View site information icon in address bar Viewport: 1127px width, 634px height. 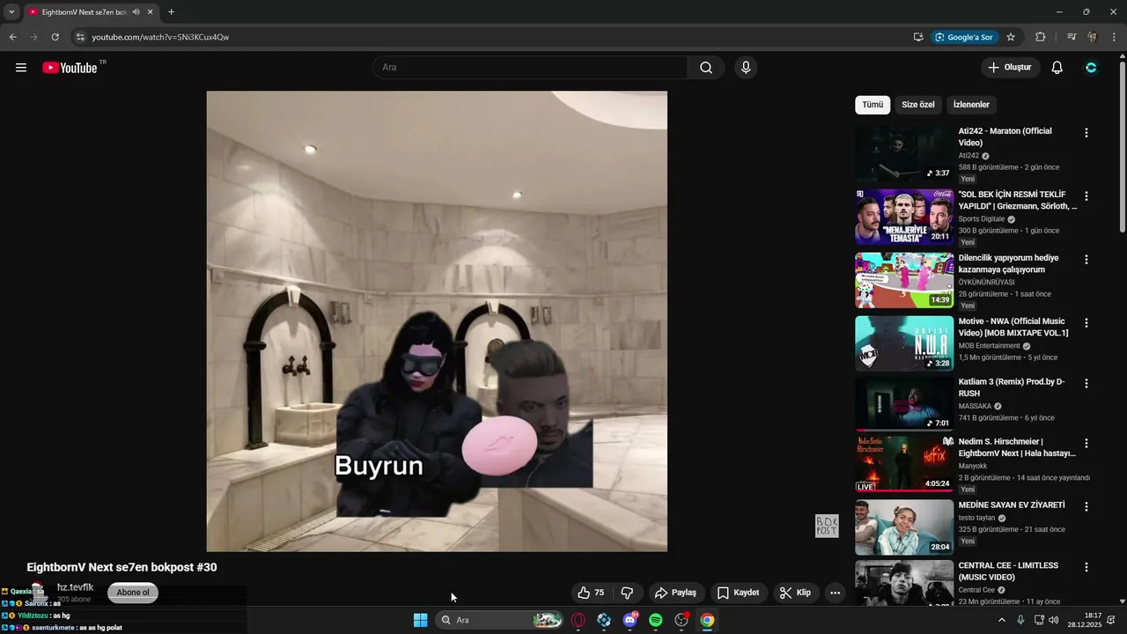(80, 37)
